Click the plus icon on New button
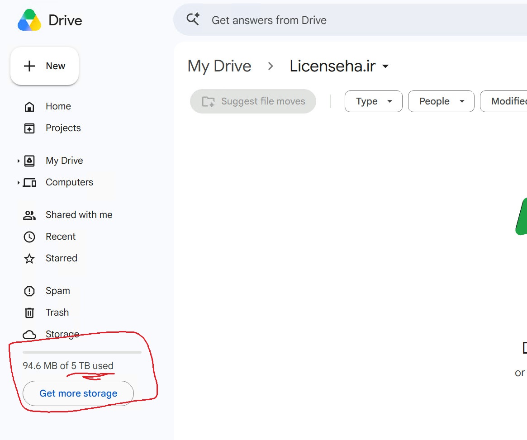The image size is (527, 440). click(x=29, y=66)
